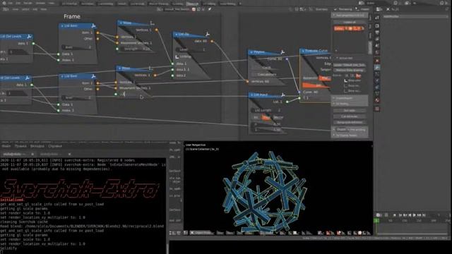The height and width of the screenshot is (254, 452).
Task: Open the Object Data properties tab icon
Action: (x=377, y=94)
